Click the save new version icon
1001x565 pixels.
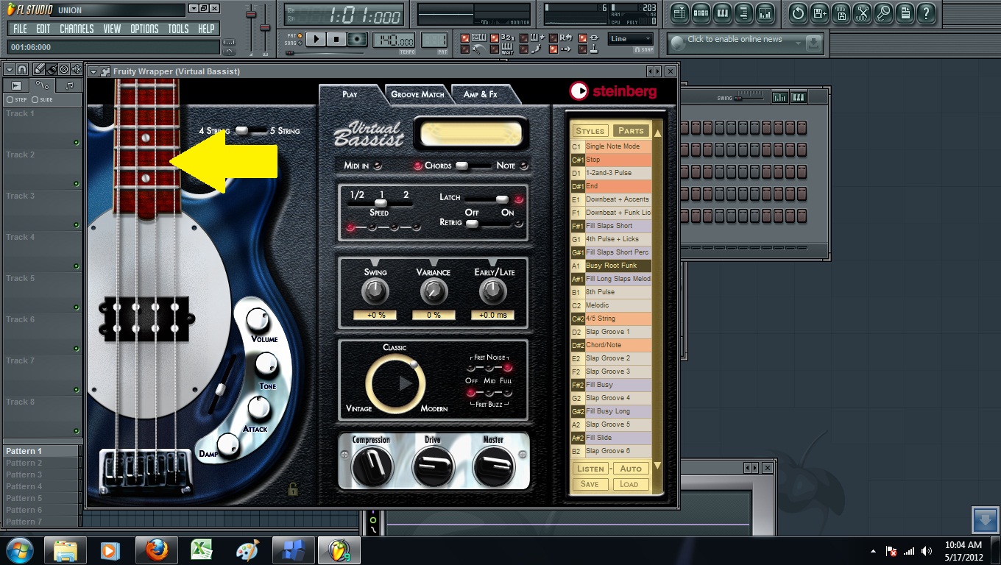coord(819,13)
